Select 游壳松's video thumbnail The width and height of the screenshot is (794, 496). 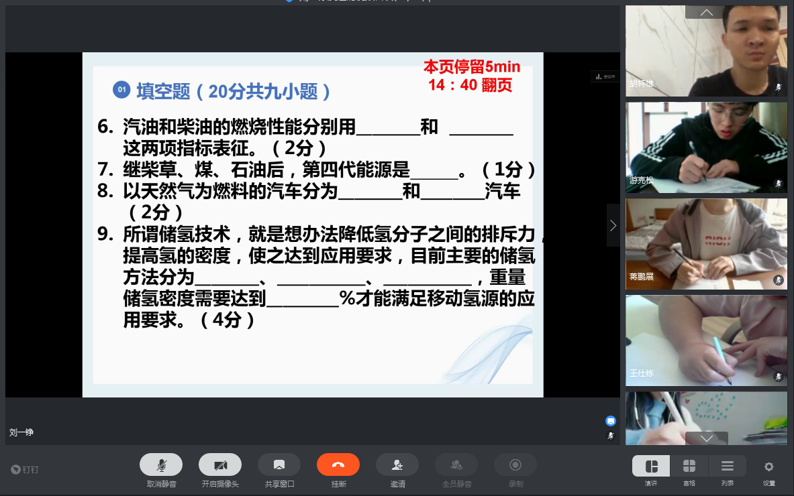click(x=706, y=147)
